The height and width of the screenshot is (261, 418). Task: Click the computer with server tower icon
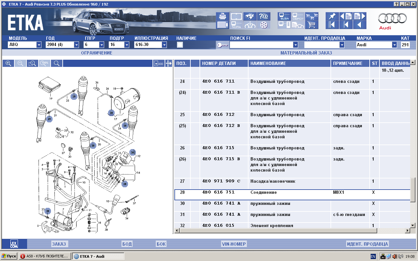284,25
